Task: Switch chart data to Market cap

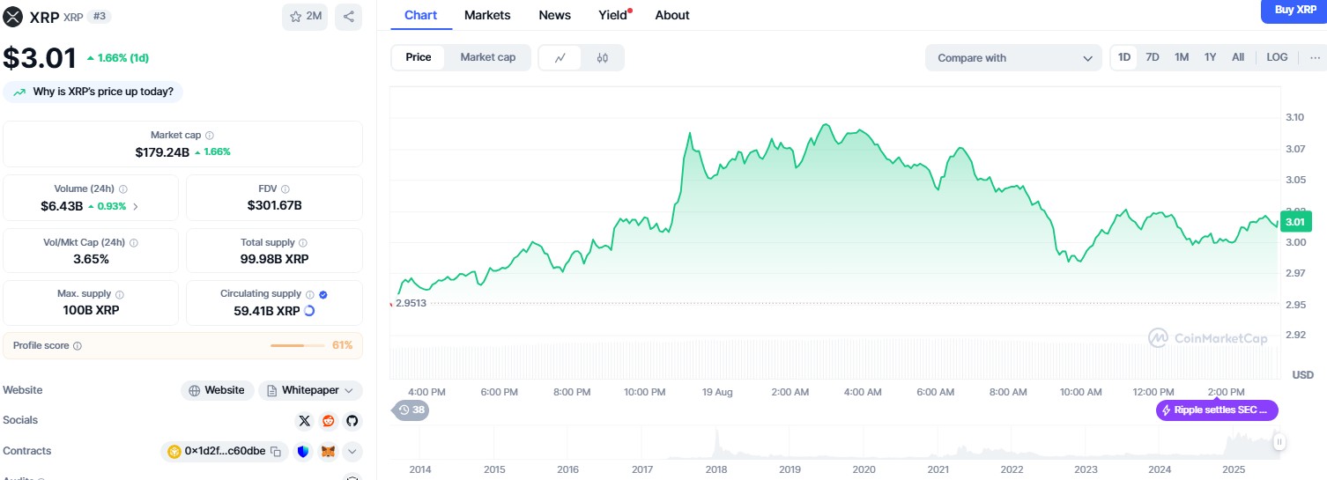Action: point(487,57)
